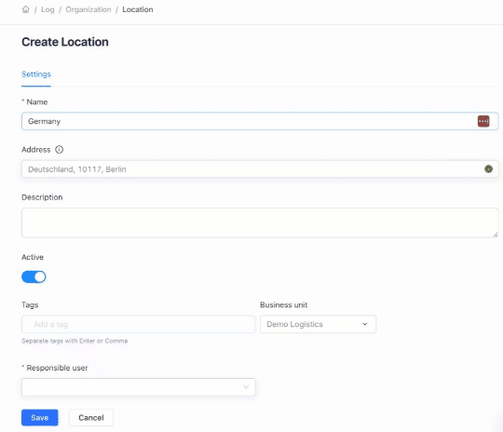Viewport: 503px width, 432px height.
Task: Save the new location
Action: pos(40,417)
